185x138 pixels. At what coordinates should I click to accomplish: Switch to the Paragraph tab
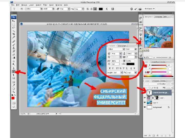[x=122, y=46]
